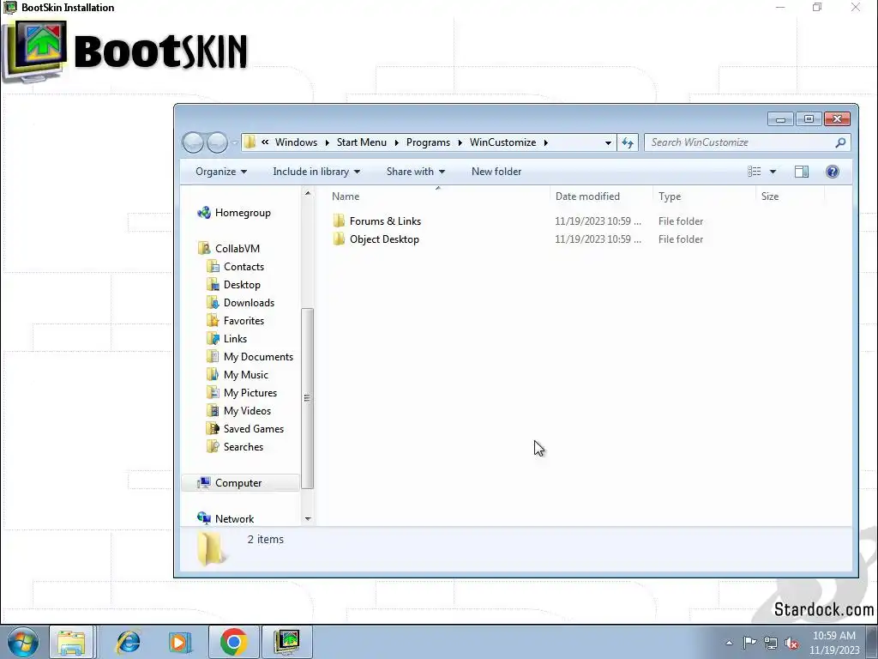Open the view options dropdown arrow
This screenshot has height=659, width=878.
773,172
